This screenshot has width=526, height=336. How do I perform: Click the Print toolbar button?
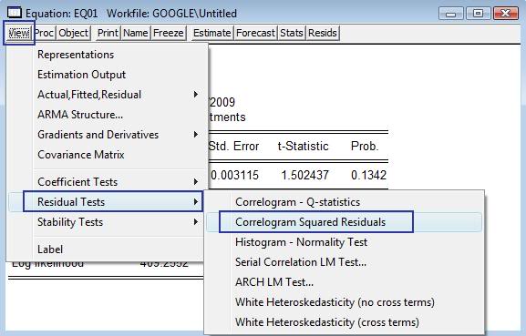pyautogui.click(x=108, y=33)
